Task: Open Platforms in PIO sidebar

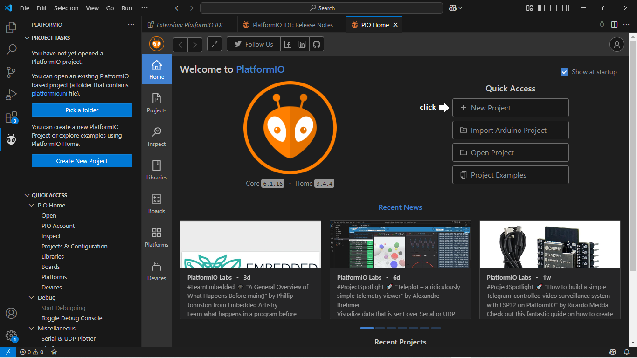Action: pos(157,237)
